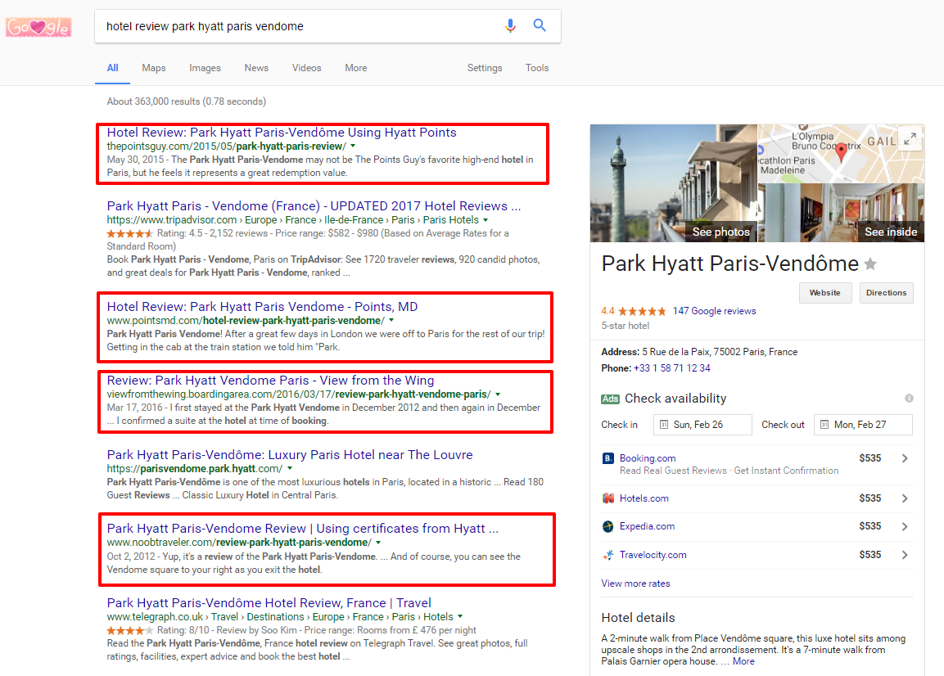This screenshot has width=944, height=676.
Task: Open See inside interior thumbnail
Action: click(x=841, y=213)
